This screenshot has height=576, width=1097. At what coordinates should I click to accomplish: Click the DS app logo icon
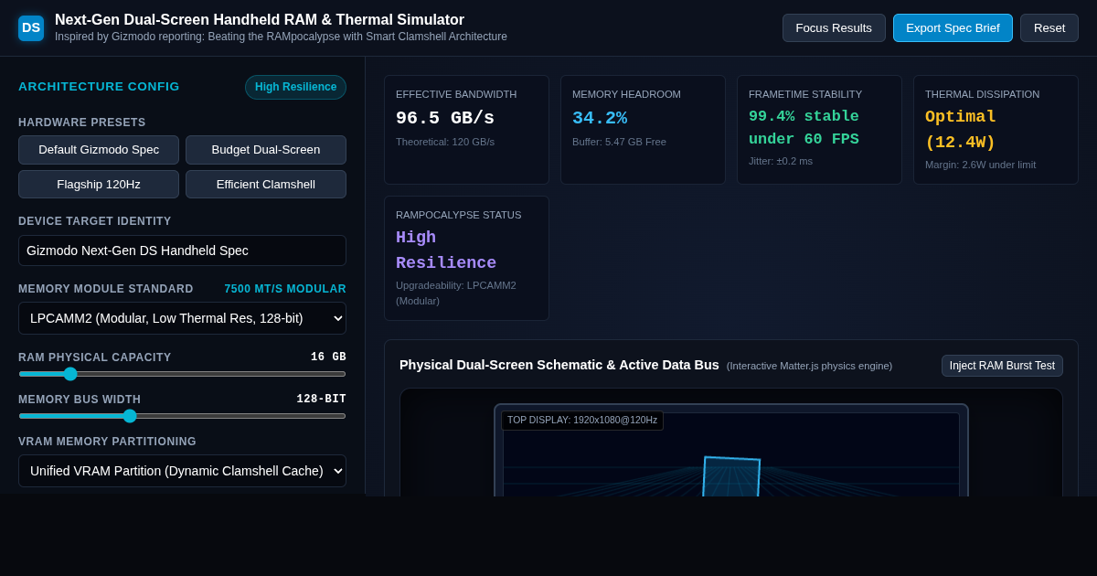[31, 28]
